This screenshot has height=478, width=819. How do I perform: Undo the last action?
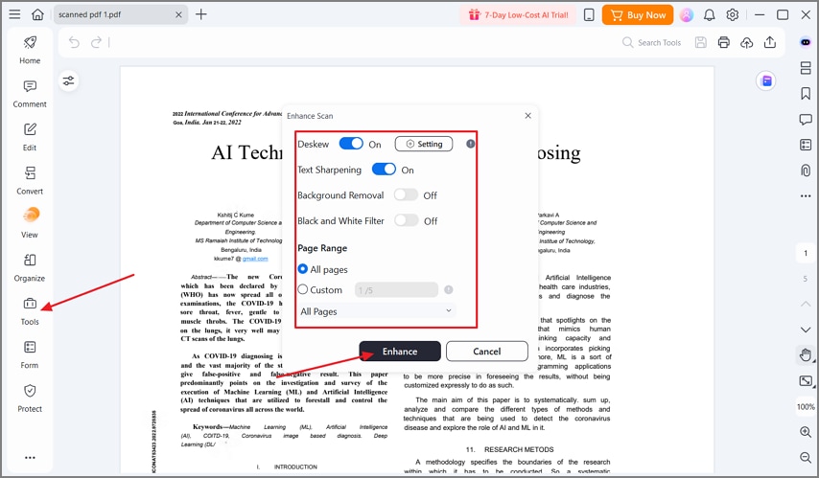click(x=74, y=42)
